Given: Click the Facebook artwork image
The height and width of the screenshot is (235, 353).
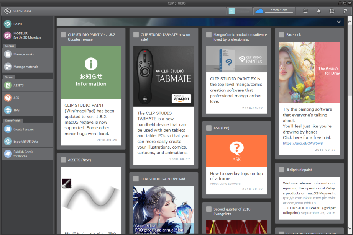Looking at the screenshot, I should point(309,72).
